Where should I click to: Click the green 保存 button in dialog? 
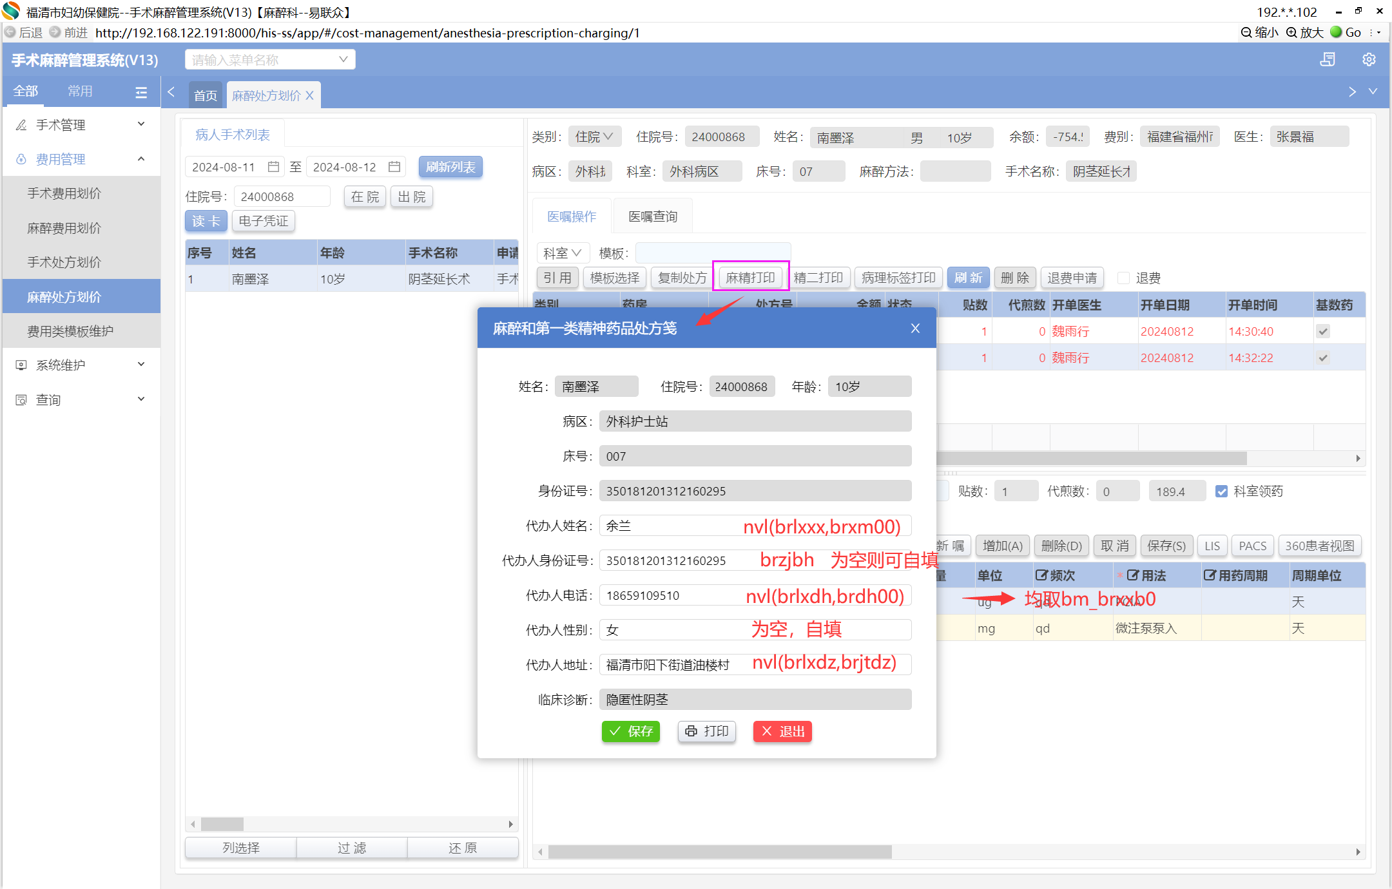(631, 731)
